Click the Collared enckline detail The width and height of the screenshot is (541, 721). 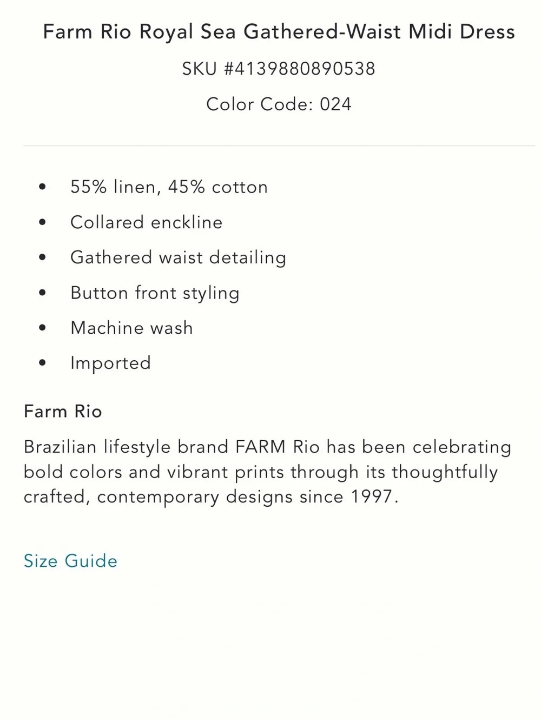click(x=146, y=222)
